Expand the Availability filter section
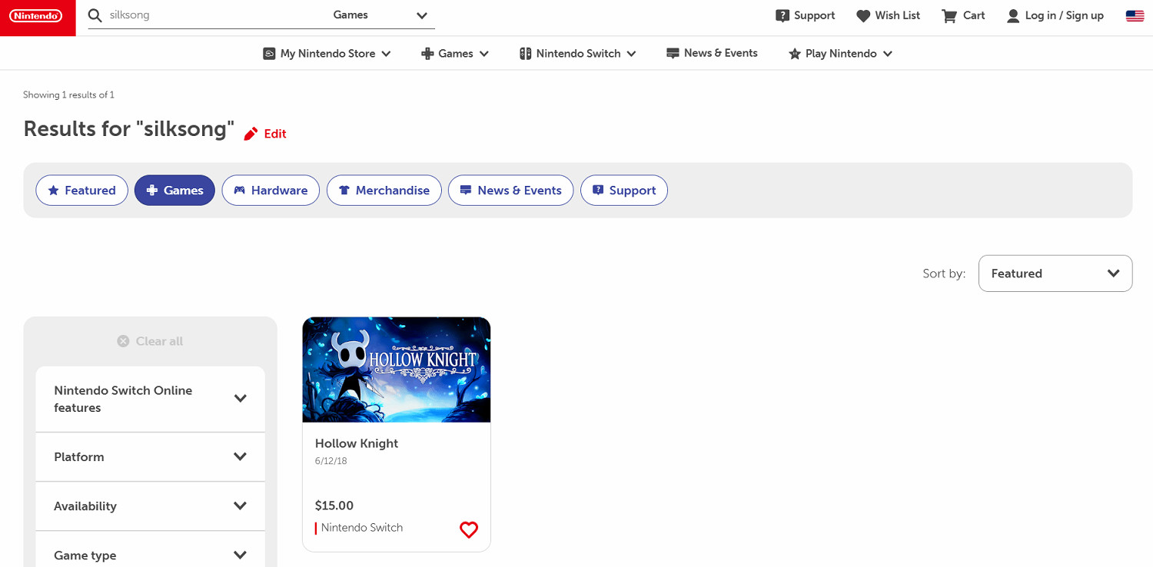The height and width of the screenshot is (567, 1153). (150, 506)
